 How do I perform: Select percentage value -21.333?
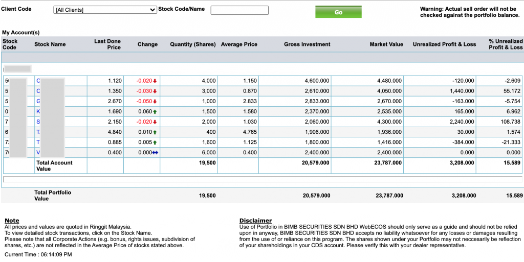point(512,142)
